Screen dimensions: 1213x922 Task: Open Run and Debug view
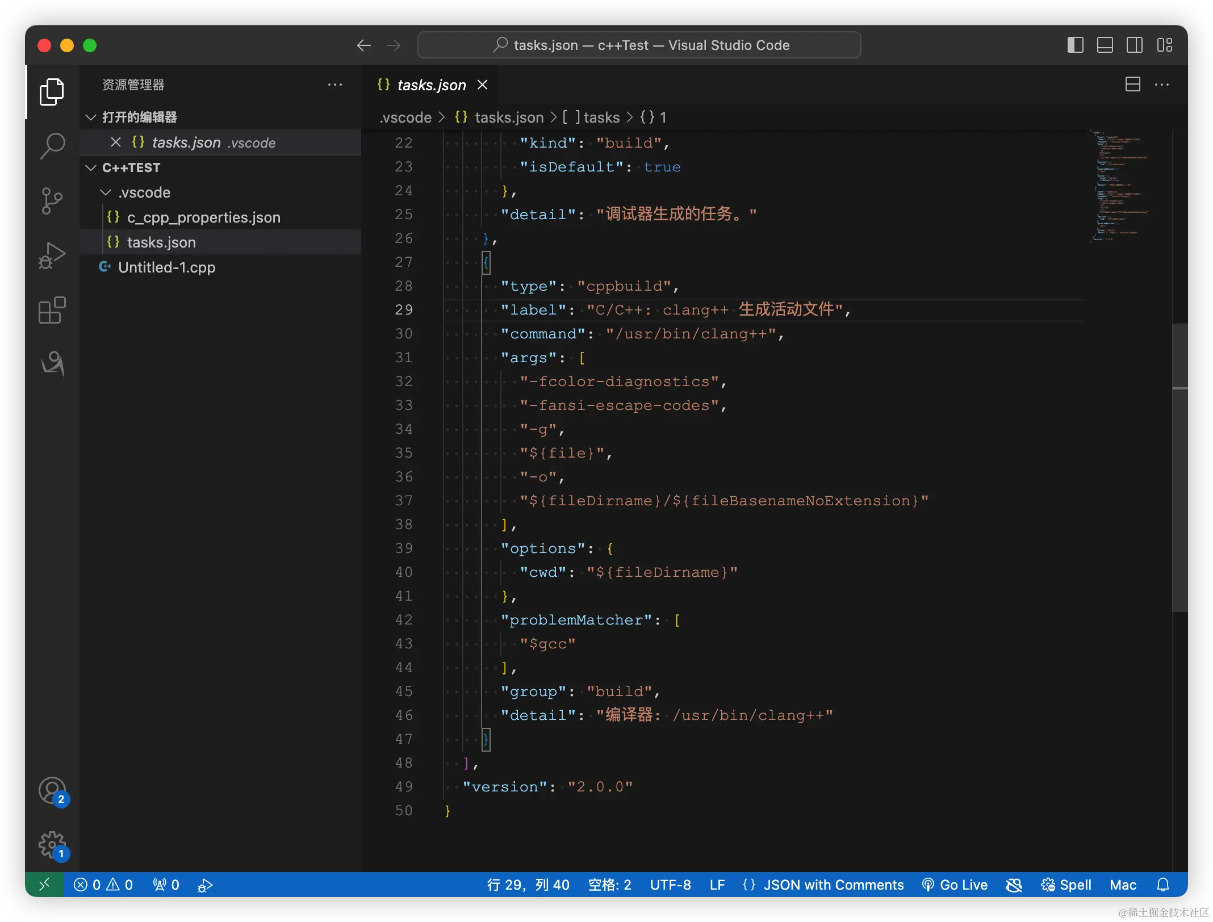(x=52, y=255)
